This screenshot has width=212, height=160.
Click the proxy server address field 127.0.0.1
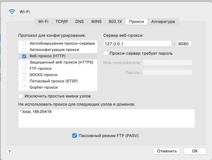pyautogui.click(x=137, y=44)
